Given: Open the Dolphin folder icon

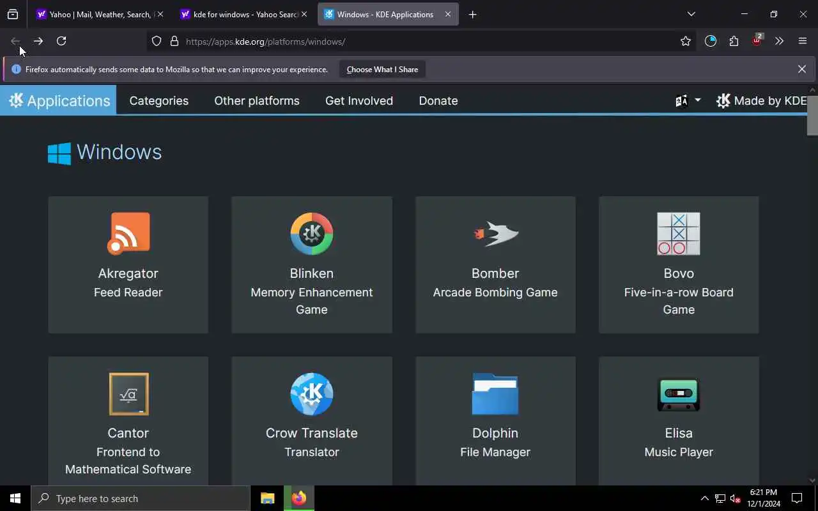Looking at the screenshot, I should tap(495, 394).
